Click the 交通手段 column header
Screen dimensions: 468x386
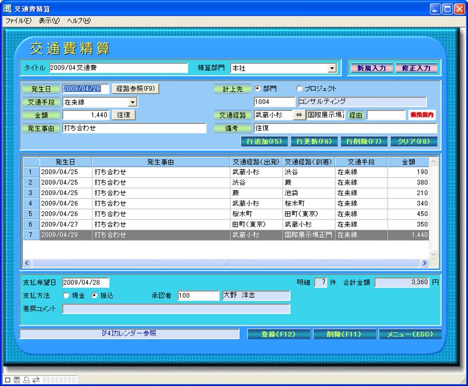click(361, 162)
